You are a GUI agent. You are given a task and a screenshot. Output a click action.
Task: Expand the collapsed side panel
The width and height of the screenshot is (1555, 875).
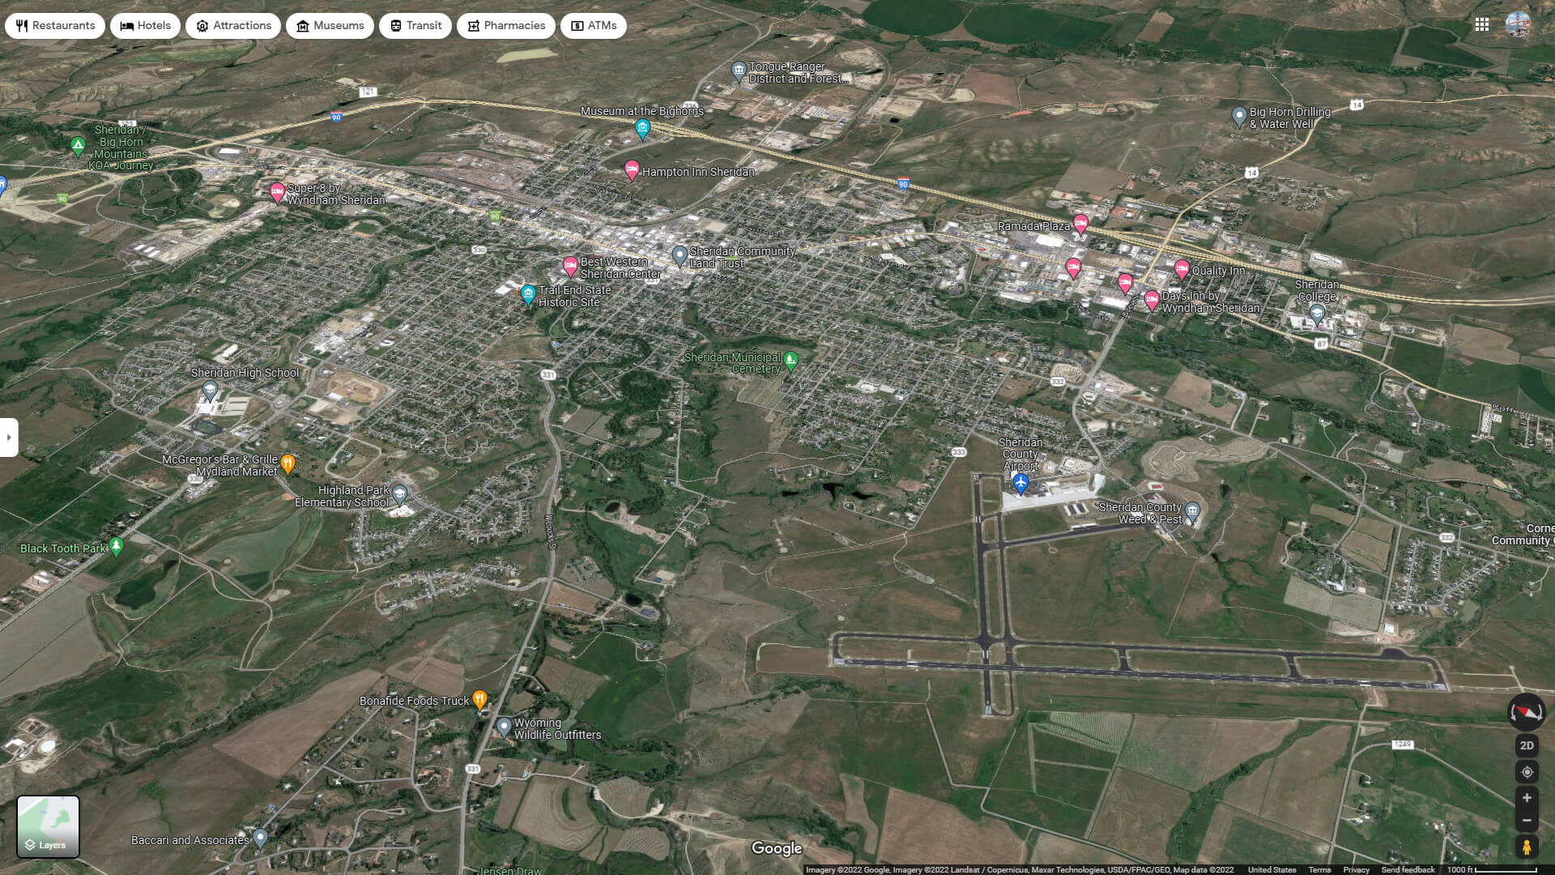click(9, 437)
